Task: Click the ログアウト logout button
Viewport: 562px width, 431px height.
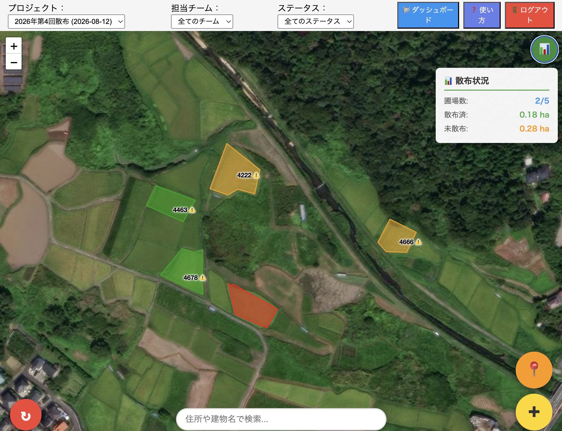Action: (x=530, y=15)
